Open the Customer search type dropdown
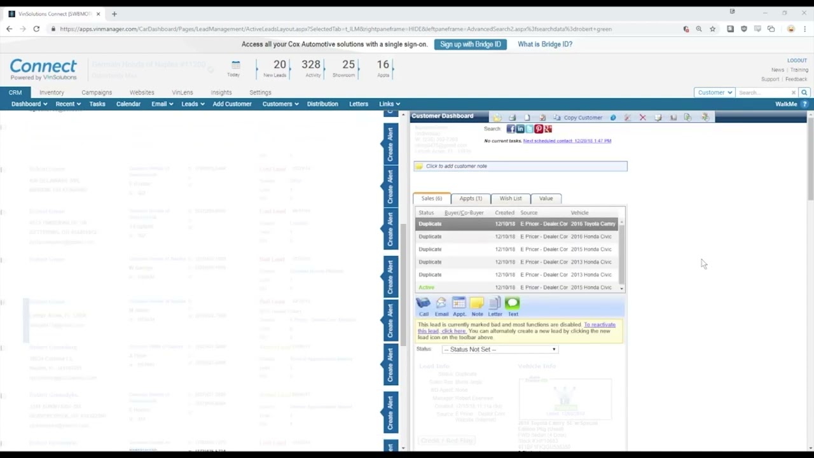 pos(715,92)
